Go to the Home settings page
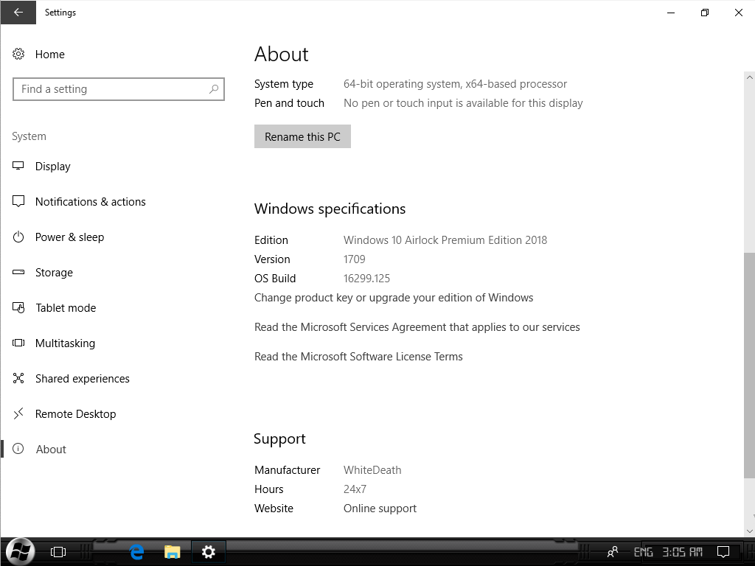755x566 pixels. click(50, 55)
